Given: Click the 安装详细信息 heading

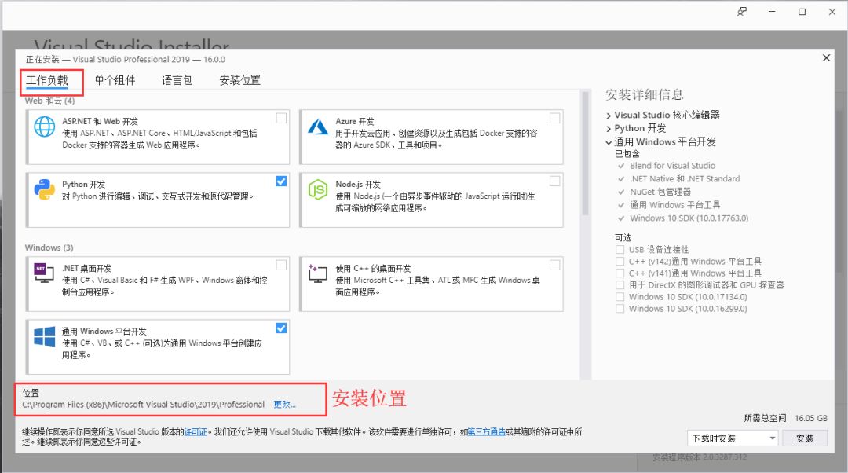Looking at the screenshot, I should click(644, 95).
